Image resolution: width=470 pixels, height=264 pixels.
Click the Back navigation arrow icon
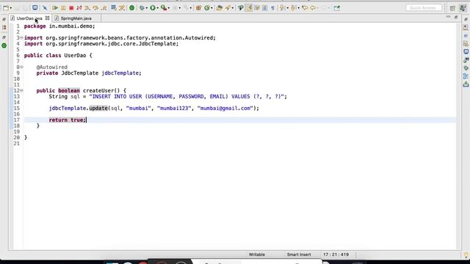click(313, 8)
